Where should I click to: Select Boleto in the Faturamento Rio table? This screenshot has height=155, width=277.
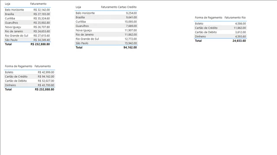coord(199,24)
